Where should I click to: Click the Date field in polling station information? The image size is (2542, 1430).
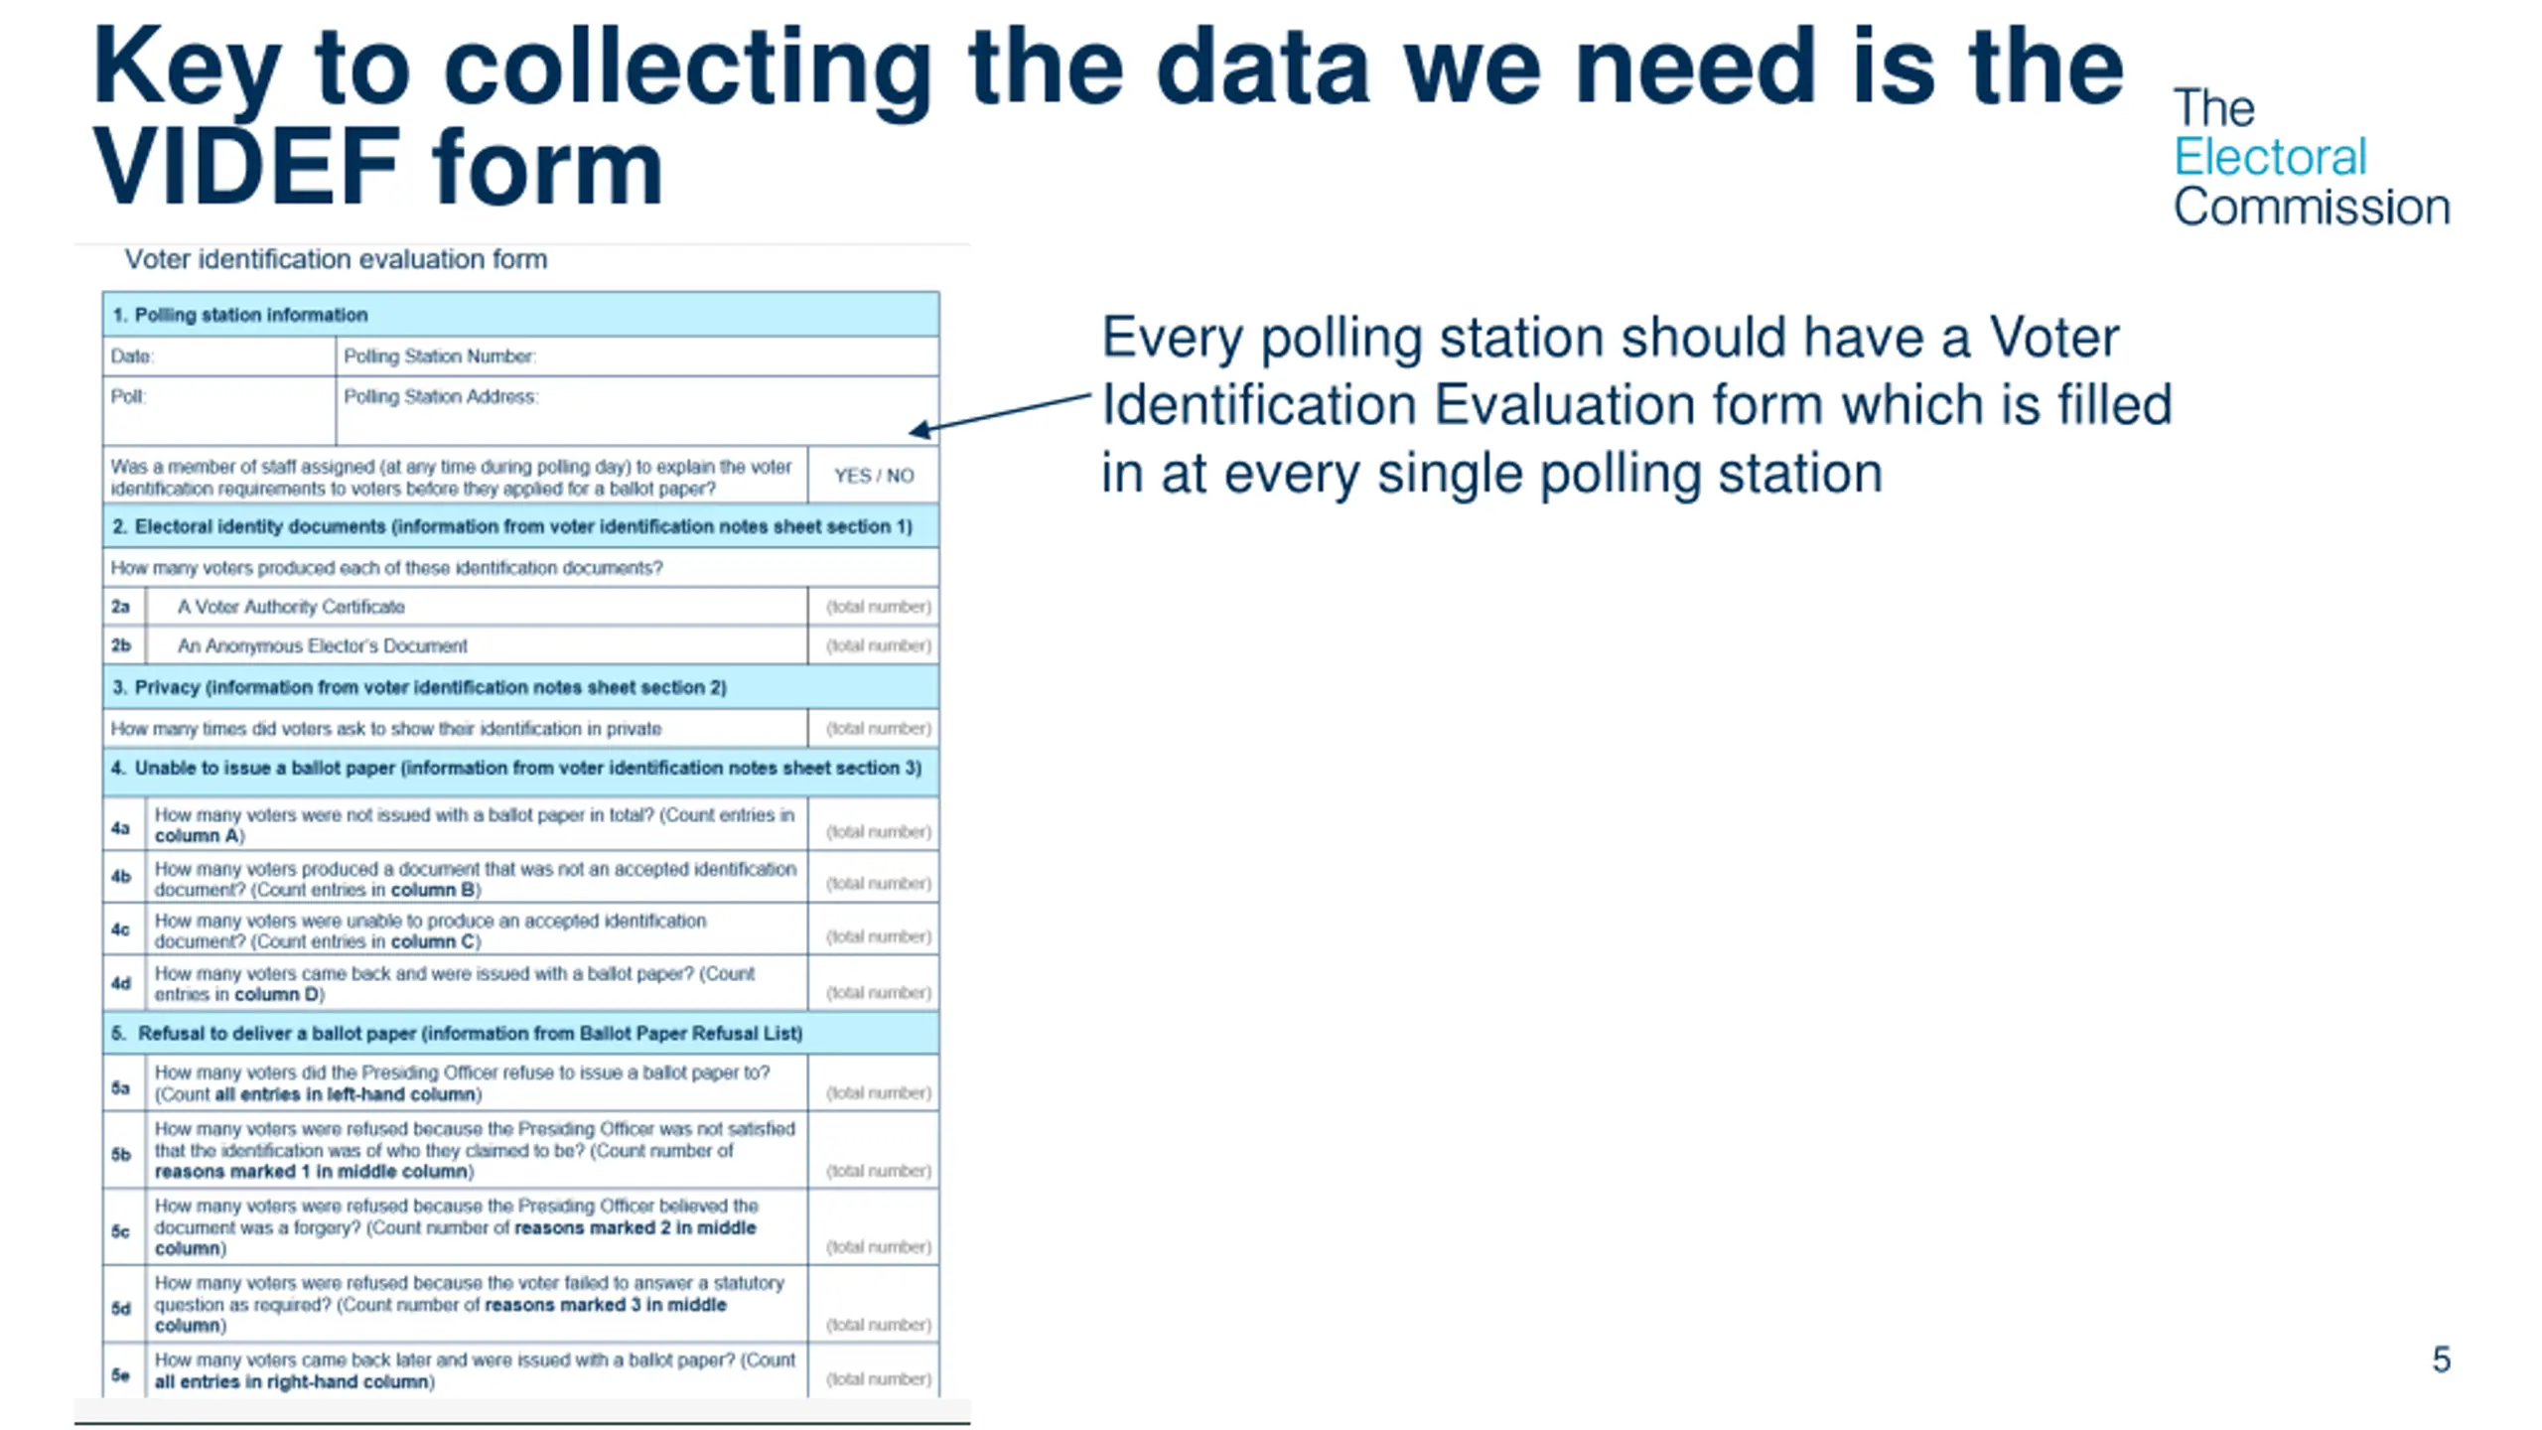coord(219,357)
